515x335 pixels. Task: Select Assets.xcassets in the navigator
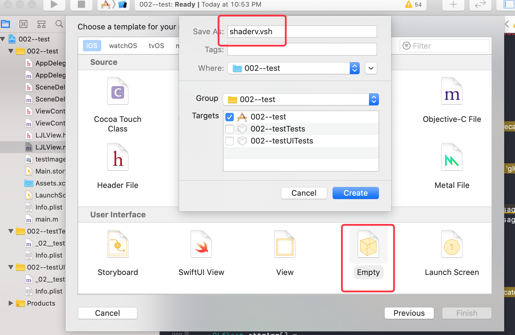pyautogui.click(x=33, y=183)
